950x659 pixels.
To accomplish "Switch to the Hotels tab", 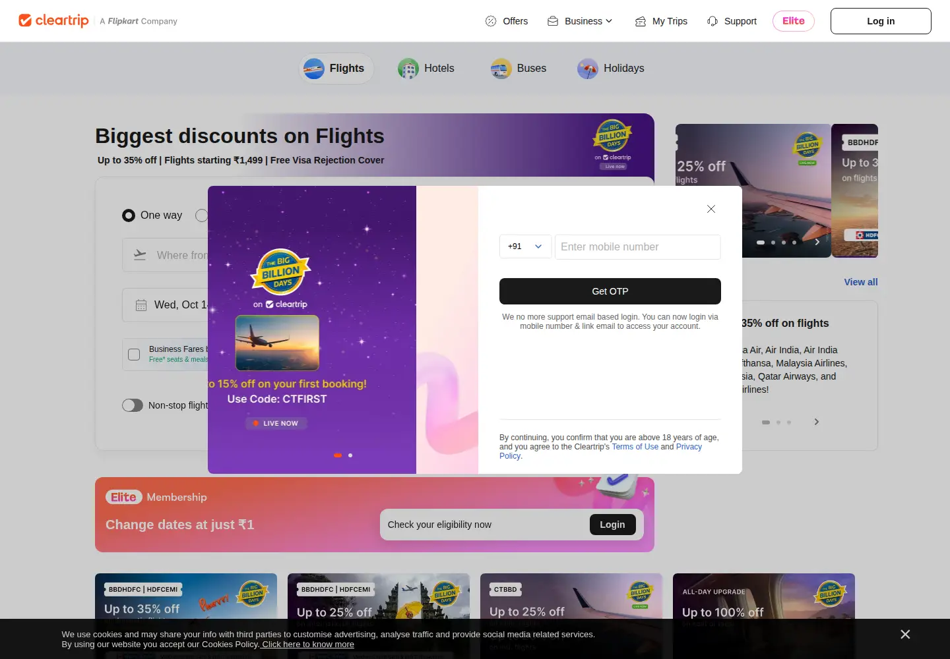I will click(426, 69).
